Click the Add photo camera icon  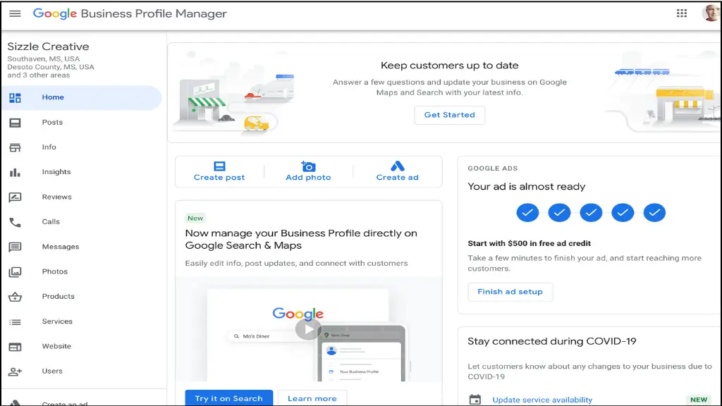click(x=308, y=166)
